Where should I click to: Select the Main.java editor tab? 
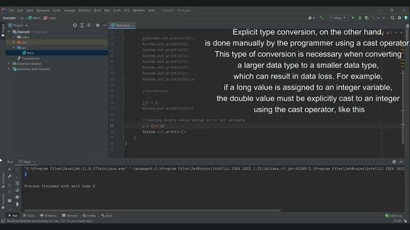tap(122, 26)
